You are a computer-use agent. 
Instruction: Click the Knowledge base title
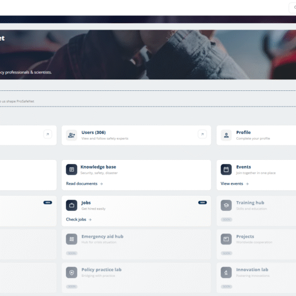(x=98, y=167)
